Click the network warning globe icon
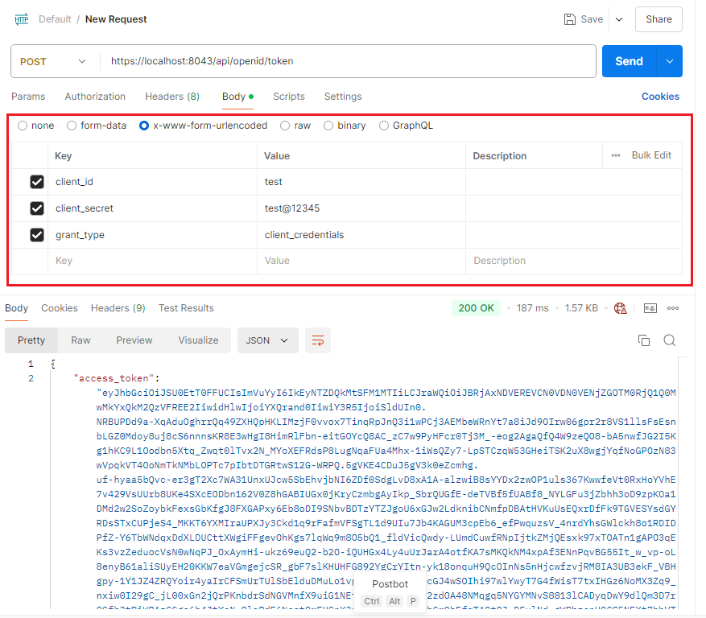The height and width of the screenshot is (618, 706). coord(620,308)
